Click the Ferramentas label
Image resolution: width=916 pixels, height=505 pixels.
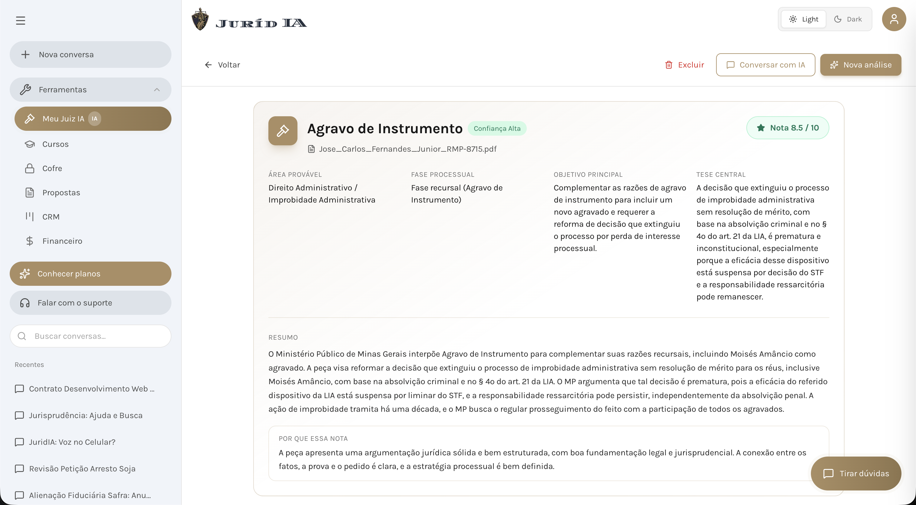pos(63,90)
